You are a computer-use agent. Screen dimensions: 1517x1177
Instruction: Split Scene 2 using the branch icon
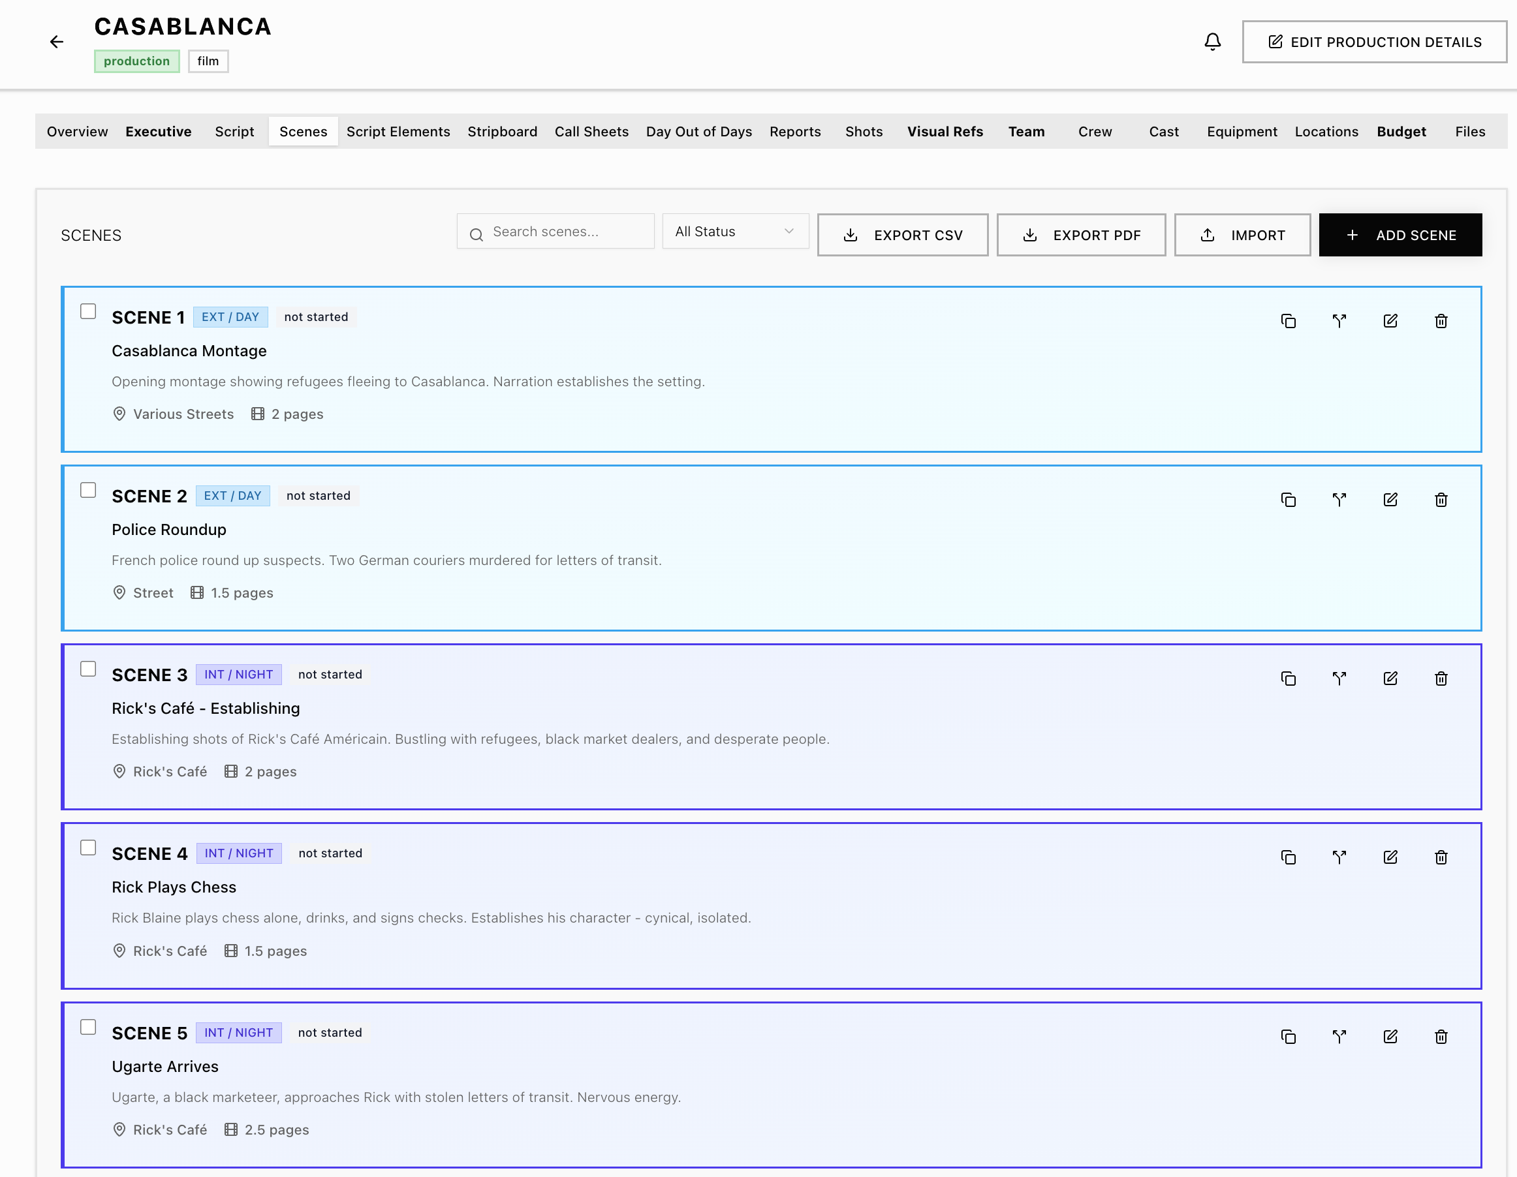coord(1339,499)
